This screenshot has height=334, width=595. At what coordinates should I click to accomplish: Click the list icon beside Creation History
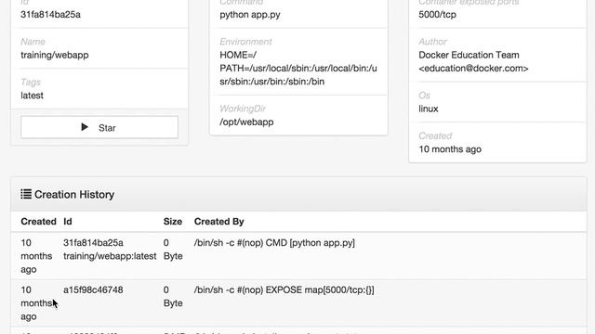point(26,194)
